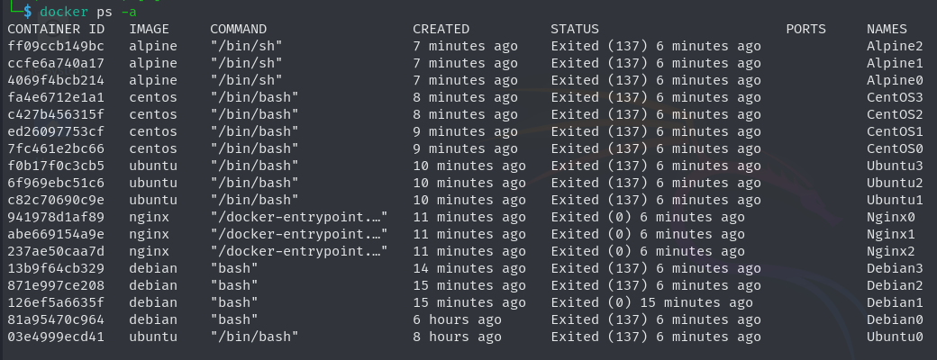Select the Ubuntu0 name in last row
This screenshot has height=360, width=937.
point(895,337)
